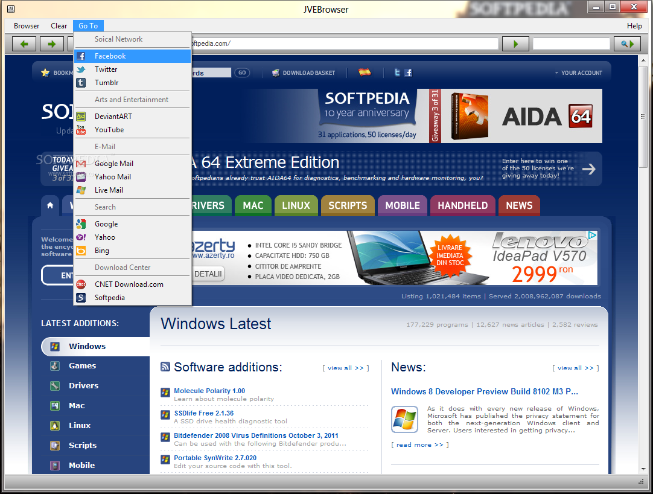The height and width of the screenshot is (494, 653).
Task: Open Google Mail menu entry
Action: [x=132, y=164]
